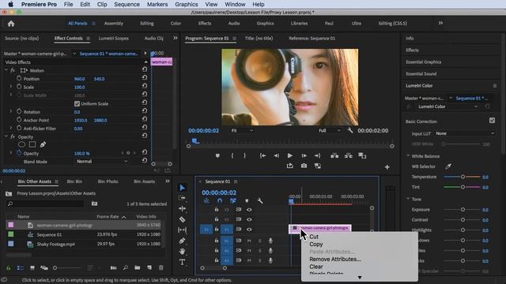Adjust the Temperature slider

(x=463, y=177)
